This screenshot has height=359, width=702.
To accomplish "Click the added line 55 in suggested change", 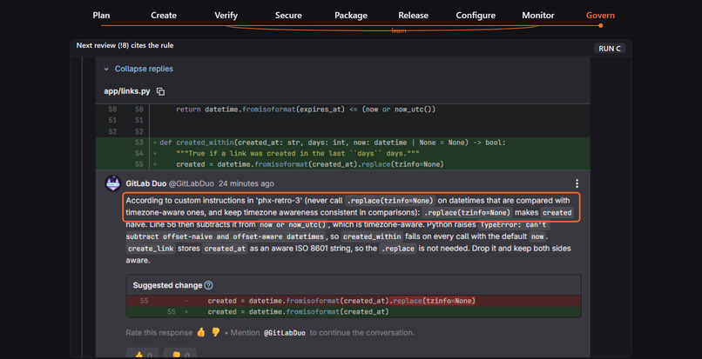I will coord(354,311).
